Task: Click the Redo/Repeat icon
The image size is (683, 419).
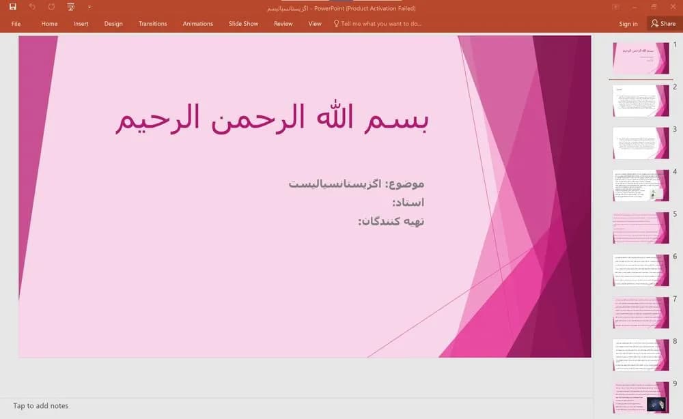Action: (51, 7)
